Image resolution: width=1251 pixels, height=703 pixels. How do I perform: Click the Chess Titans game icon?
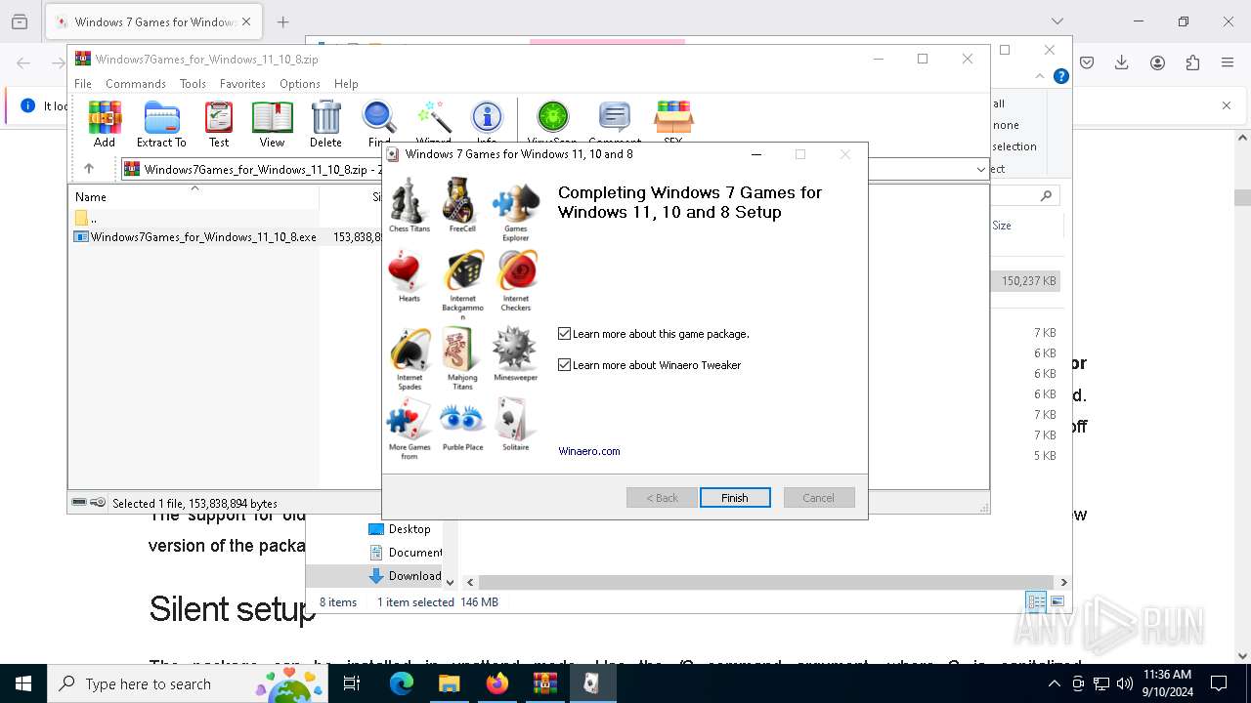pyautogui.click(x=410, y=205)
